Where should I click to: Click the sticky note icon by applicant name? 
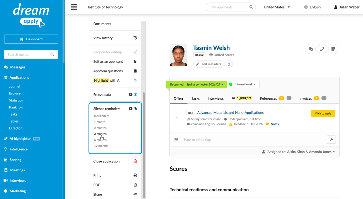pyautogui.click(x=333, y=49)
